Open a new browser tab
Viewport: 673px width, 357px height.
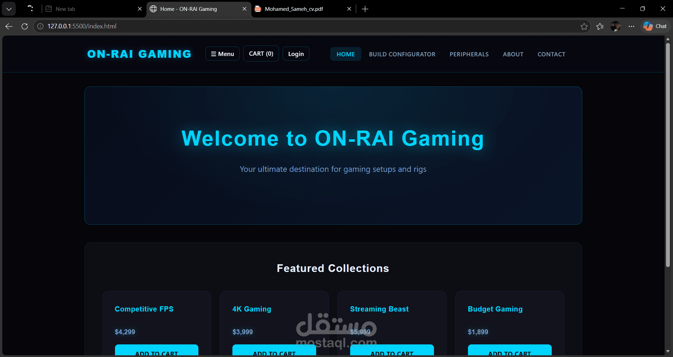click(x=365, y=9)
